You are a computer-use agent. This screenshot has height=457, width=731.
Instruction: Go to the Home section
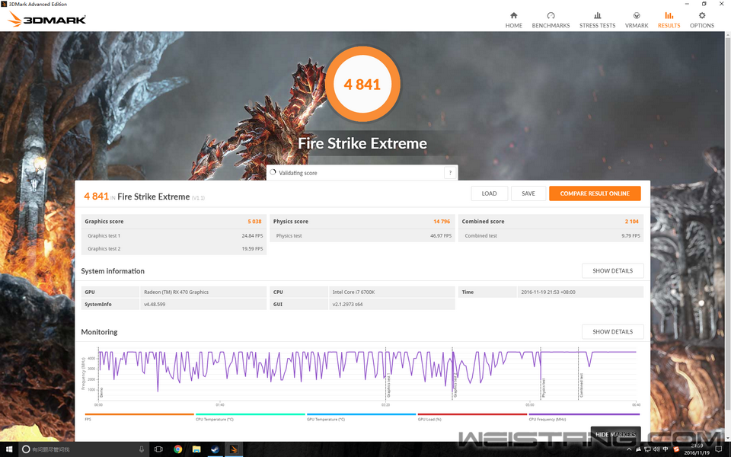pyautogui.click(x=514, y=20)
